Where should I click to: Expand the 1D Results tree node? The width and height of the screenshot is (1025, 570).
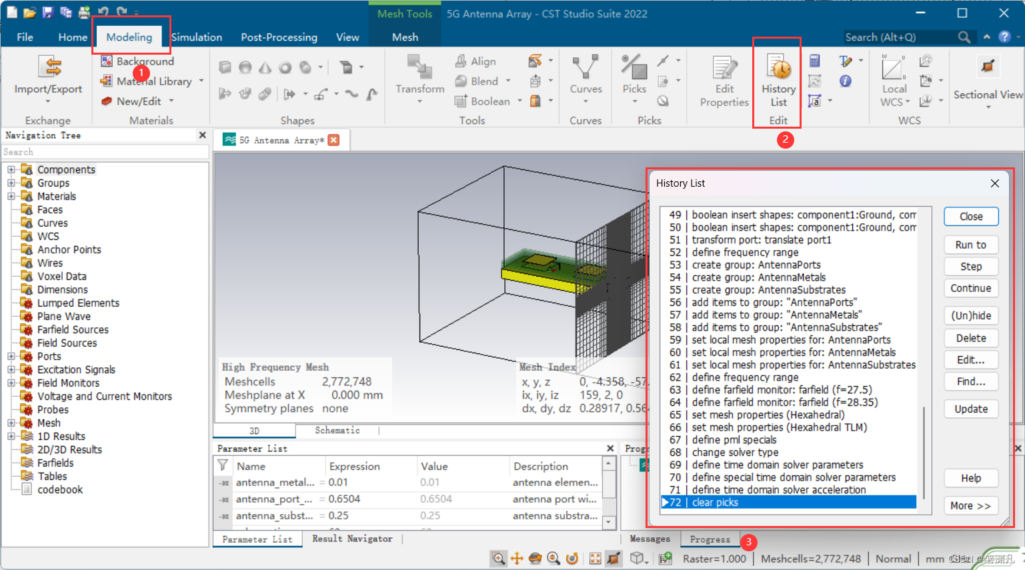tap(11, 437)
